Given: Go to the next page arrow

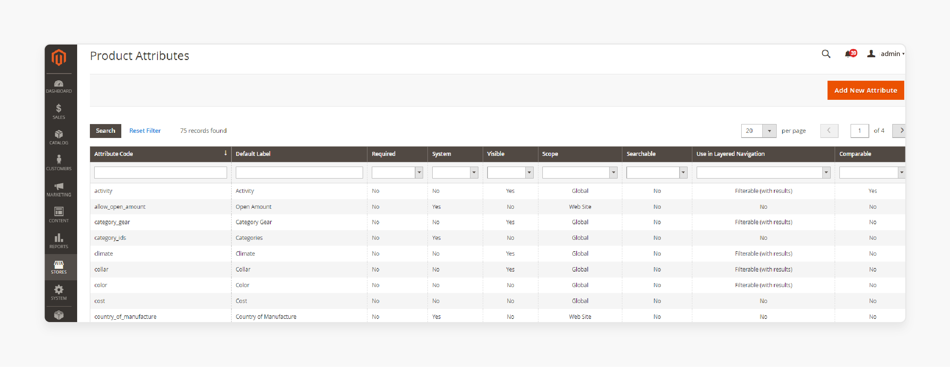Looking at the screenshot, I should [899, 130].
